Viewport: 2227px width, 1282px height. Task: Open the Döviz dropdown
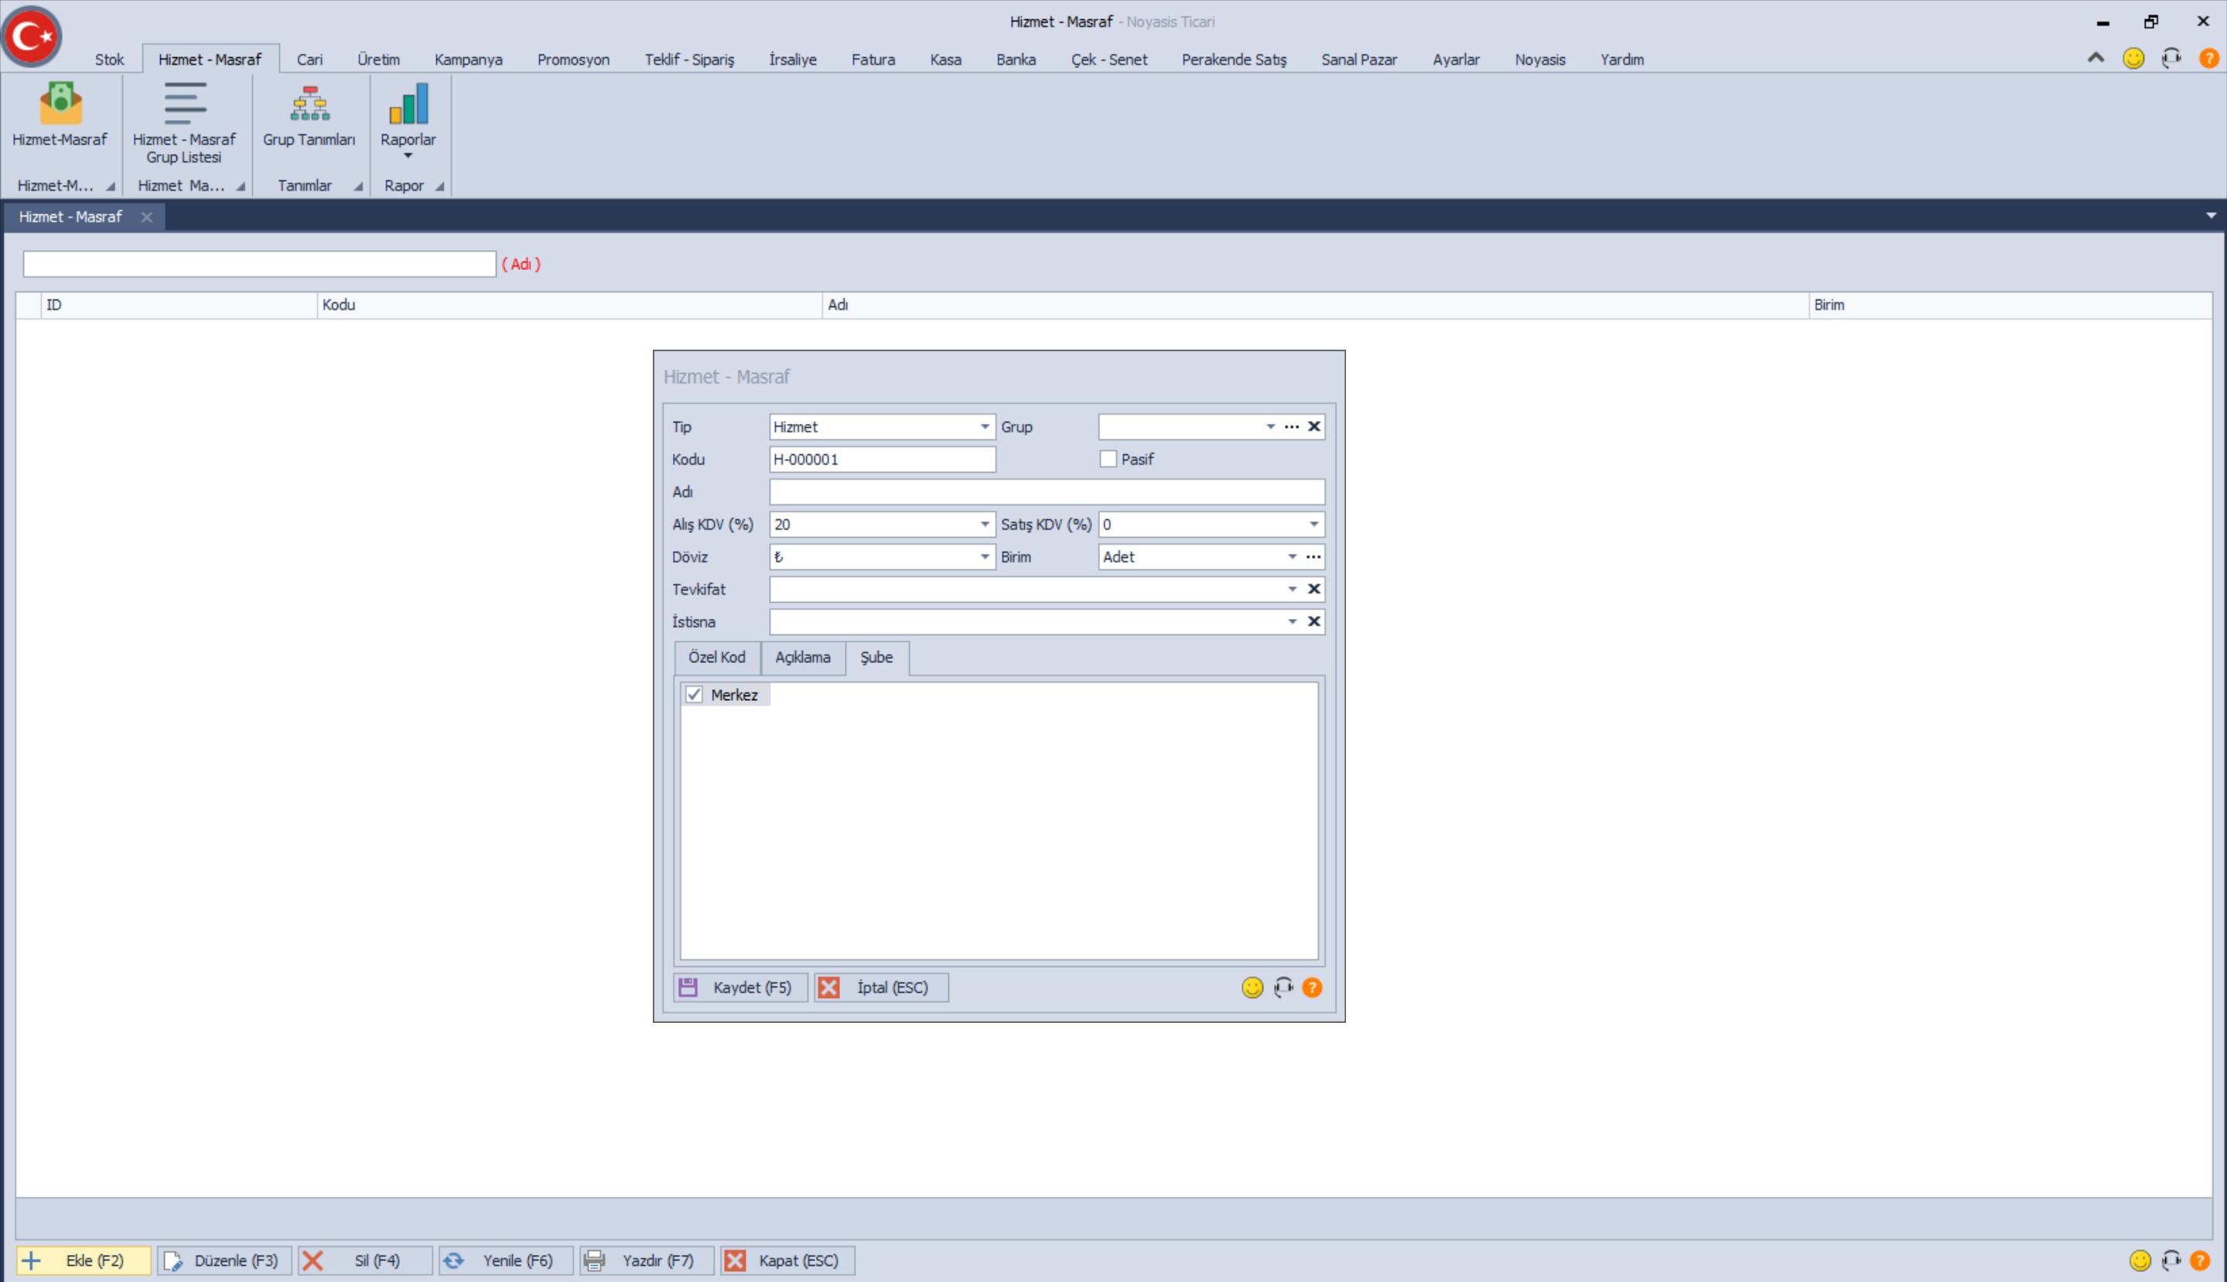tap(984, 556)
